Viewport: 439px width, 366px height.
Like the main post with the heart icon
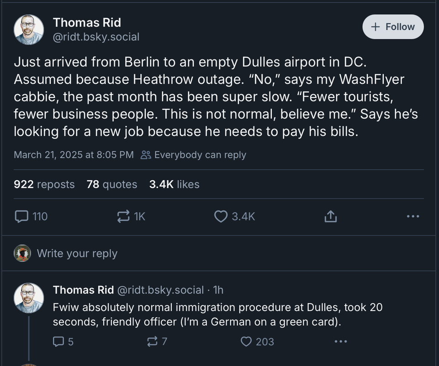pos(221,216)
